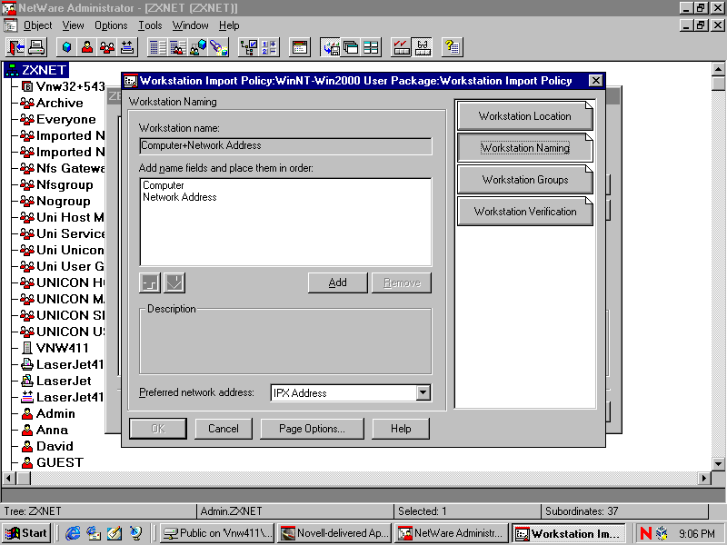The image size is (727, 545).
Task: Switch to the Workstation Location page
Action: pos(525,116)
